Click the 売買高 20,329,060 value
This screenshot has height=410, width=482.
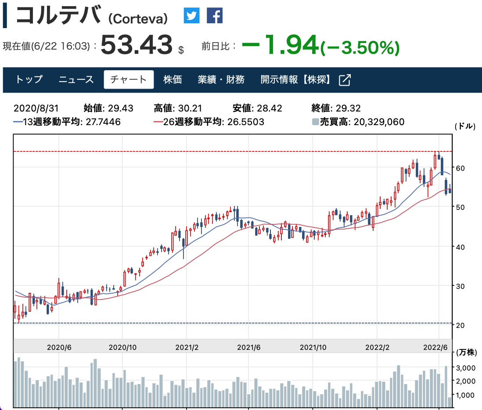[379, 122]
